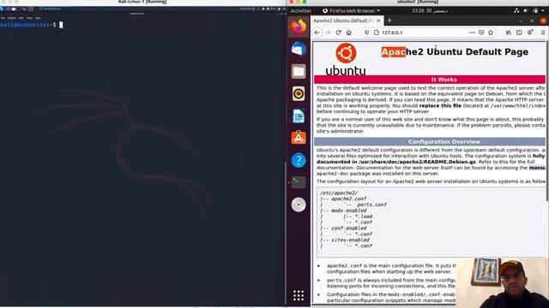Open Edit menu in Kali terminal
The width and height of the screenshot is (549, 308).
[21, 18]
